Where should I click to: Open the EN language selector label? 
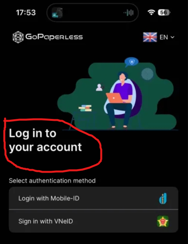[x=164, y=37]
